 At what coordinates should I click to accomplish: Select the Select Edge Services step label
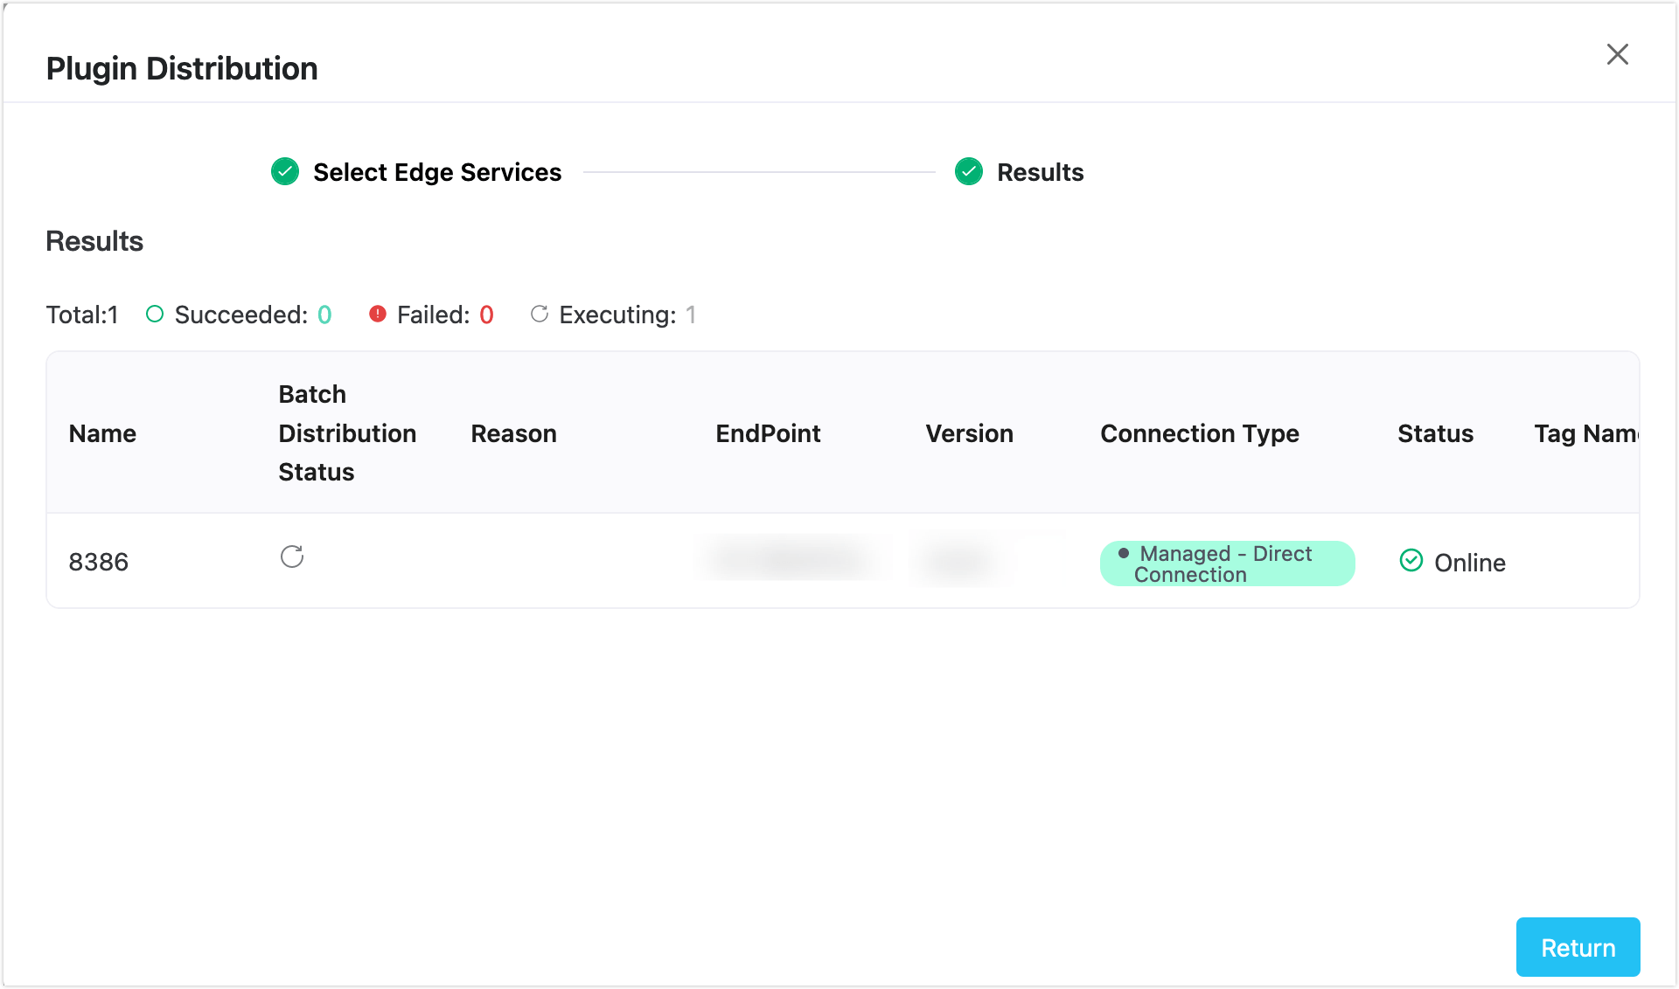(437, 172)
